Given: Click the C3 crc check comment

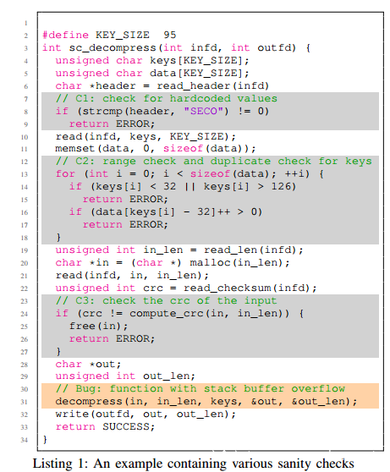Looking at the screenshot, I should (x=166, y=301).
